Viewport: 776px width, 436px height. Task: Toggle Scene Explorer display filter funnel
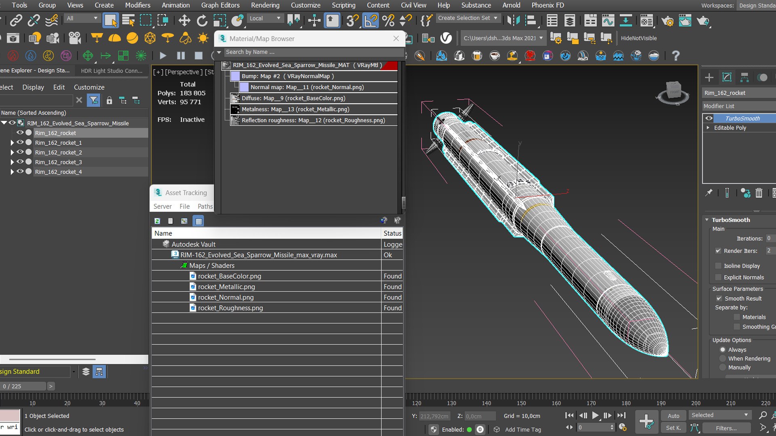(94, 100)
